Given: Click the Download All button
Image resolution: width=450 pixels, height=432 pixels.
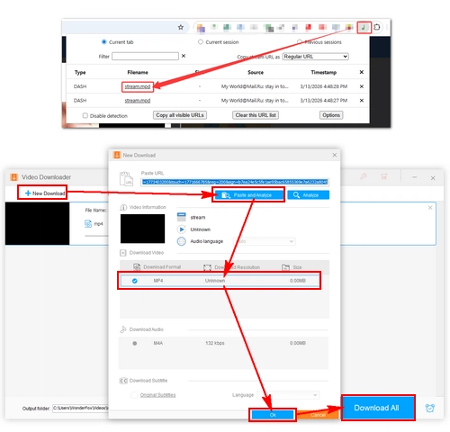Looking at the screenshot, I should (378, 408).
